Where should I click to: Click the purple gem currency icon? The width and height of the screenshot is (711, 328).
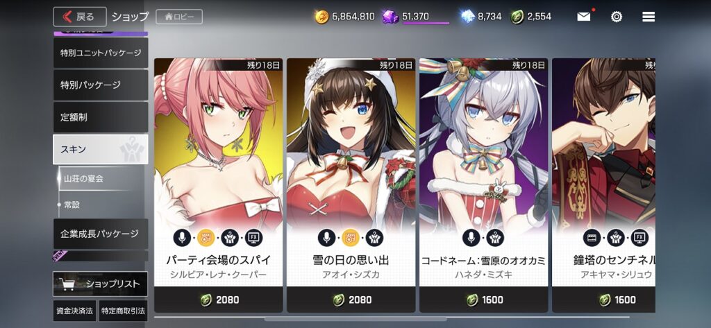[390, 17]
